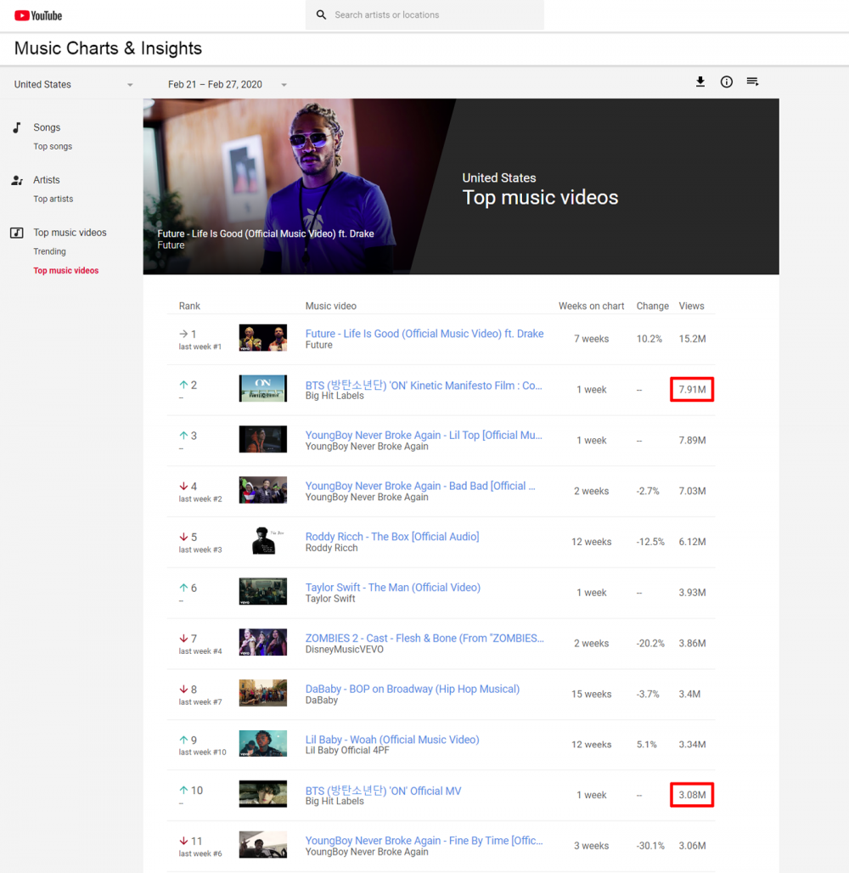This screenshot has height=873, width=849.
Task: Open ZOMBIES 2 Flesh & Bone link
Action: pos(424,638)
